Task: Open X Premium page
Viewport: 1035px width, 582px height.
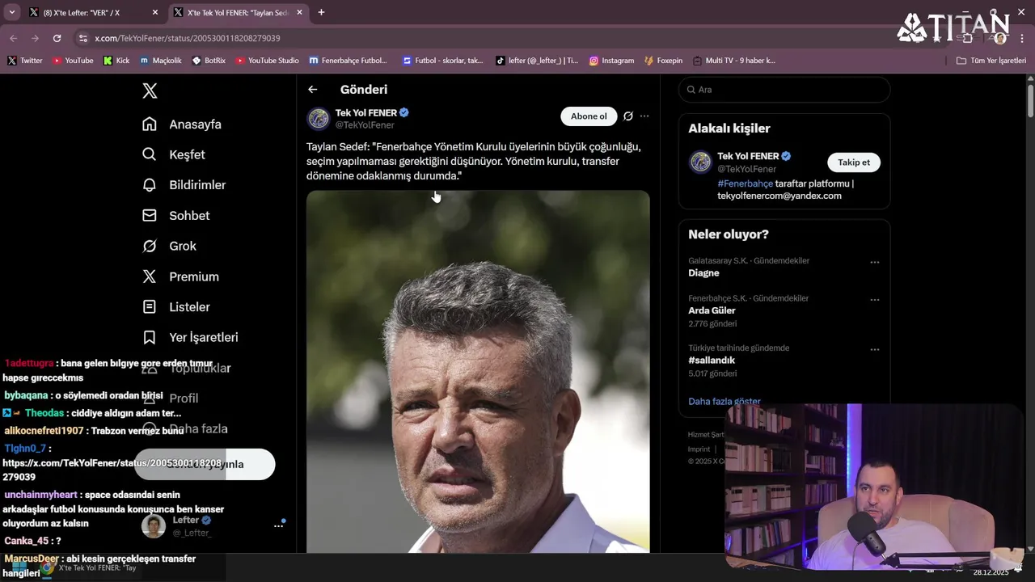Action: click(180, 276)
